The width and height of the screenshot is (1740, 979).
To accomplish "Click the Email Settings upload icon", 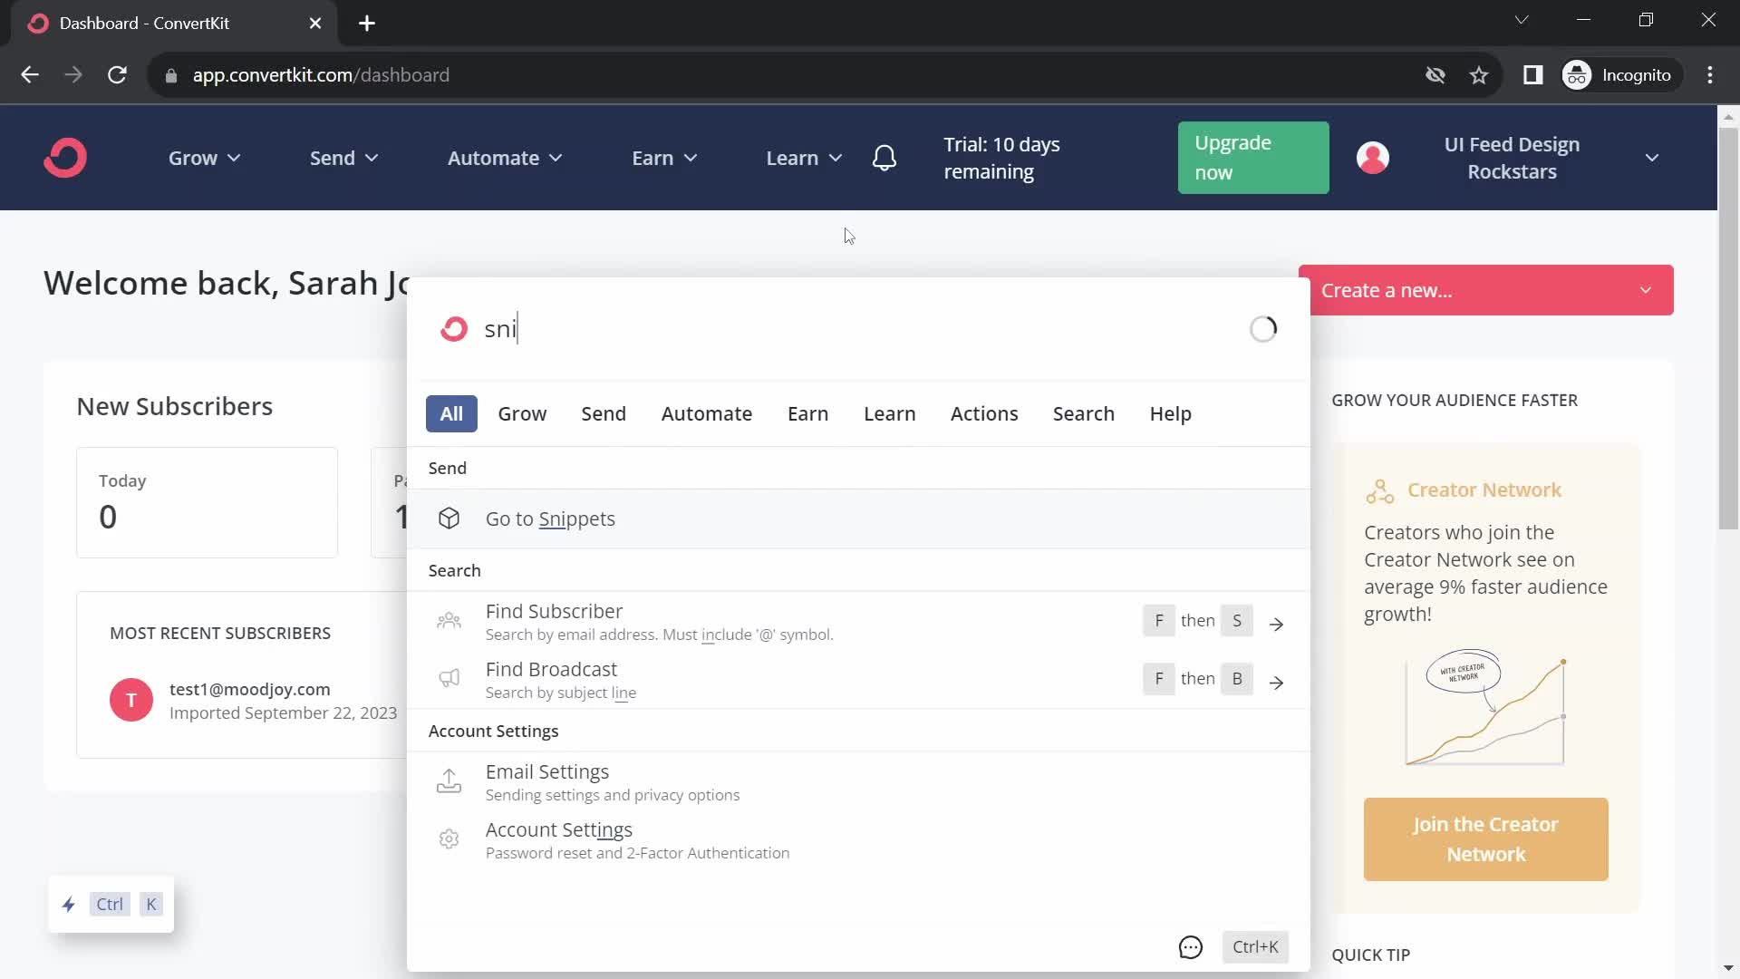I will pos(449,780).
